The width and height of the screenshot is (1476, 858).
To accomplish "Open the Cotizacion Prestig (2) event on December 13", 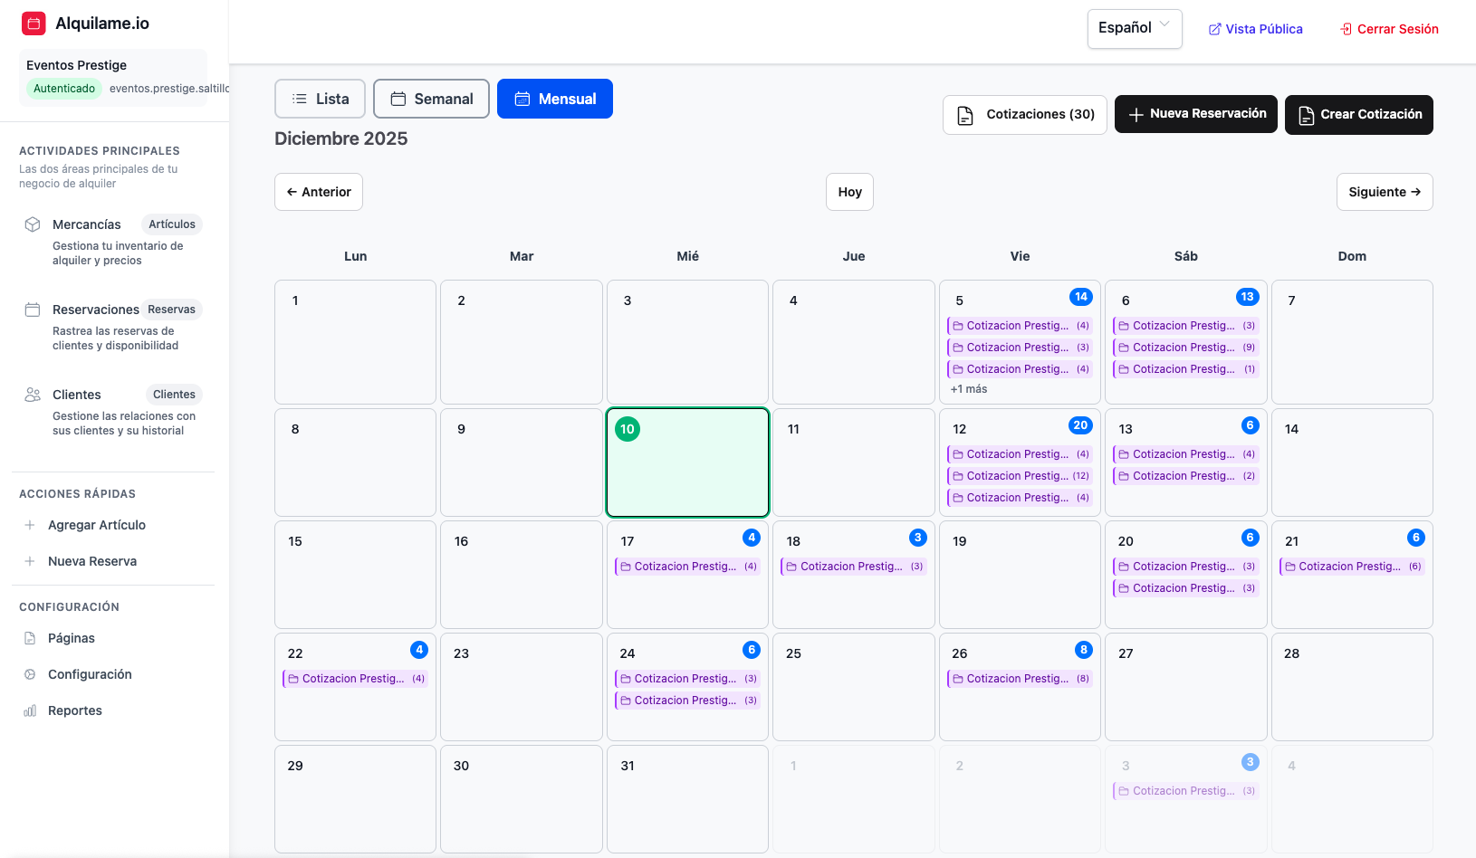I will pyautogui.click(x=1186, y=476).
